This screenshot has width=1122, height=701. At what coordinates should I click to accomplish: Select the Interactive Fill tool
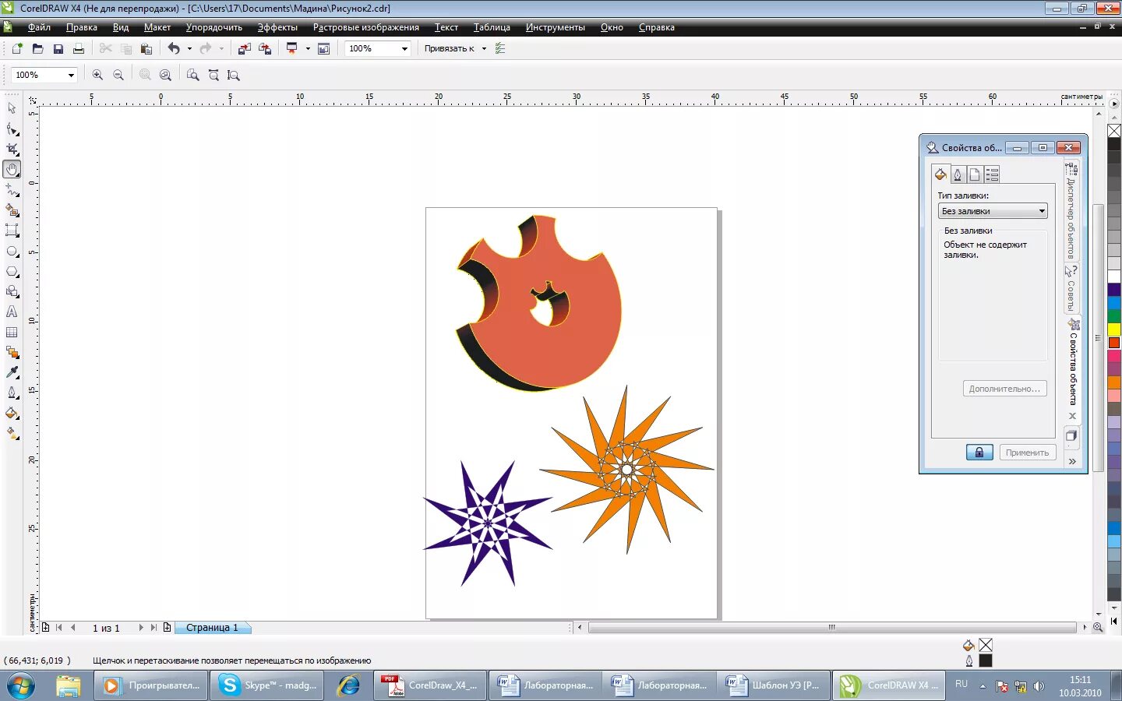(x=12, y=434)
